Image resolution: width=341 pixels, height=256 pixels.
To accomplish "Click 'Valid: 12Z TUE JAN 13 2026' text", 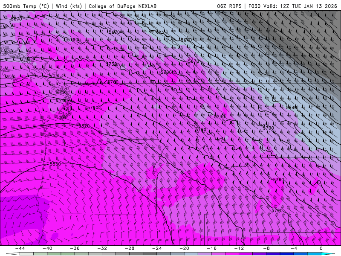I will coord(300,6).
